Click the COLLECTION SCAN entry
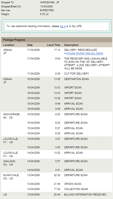Viewport: 113px width, 199px height. coord(76,189)
